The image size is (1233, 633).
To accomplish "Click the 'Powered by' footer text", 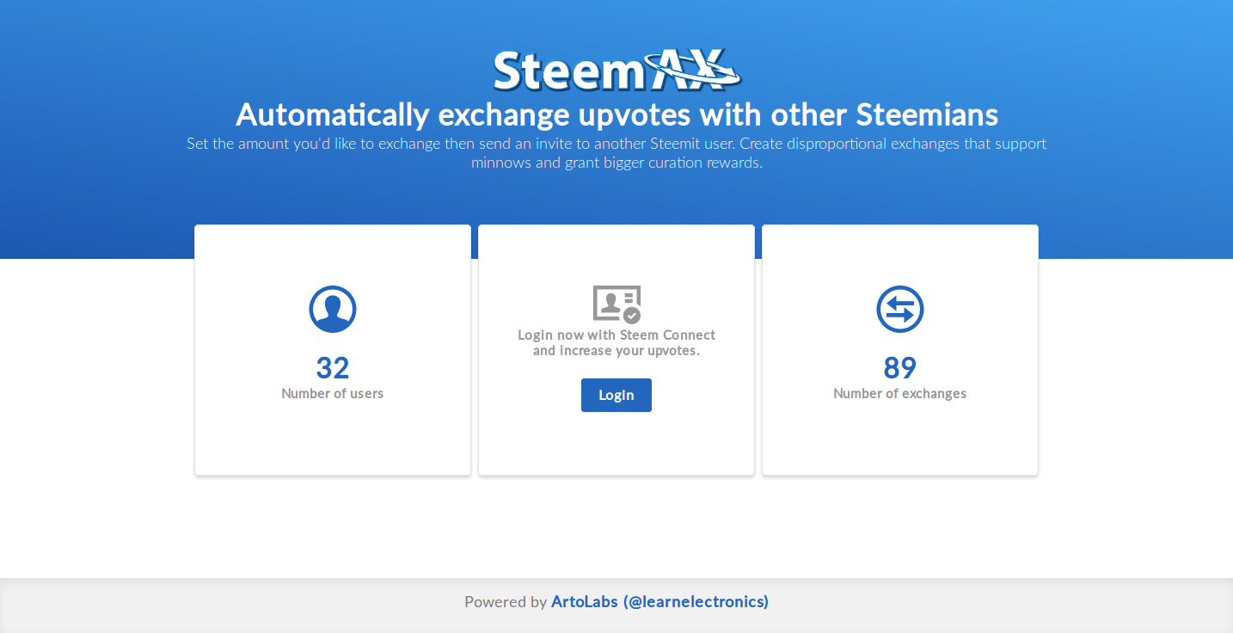I will [x=506, y=602].
